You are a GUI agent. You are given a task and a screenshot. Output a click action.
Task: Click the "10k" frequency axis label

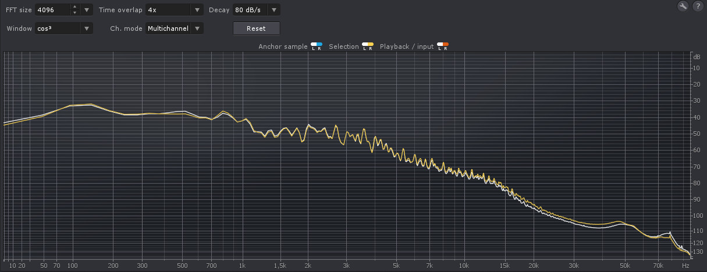464,265
